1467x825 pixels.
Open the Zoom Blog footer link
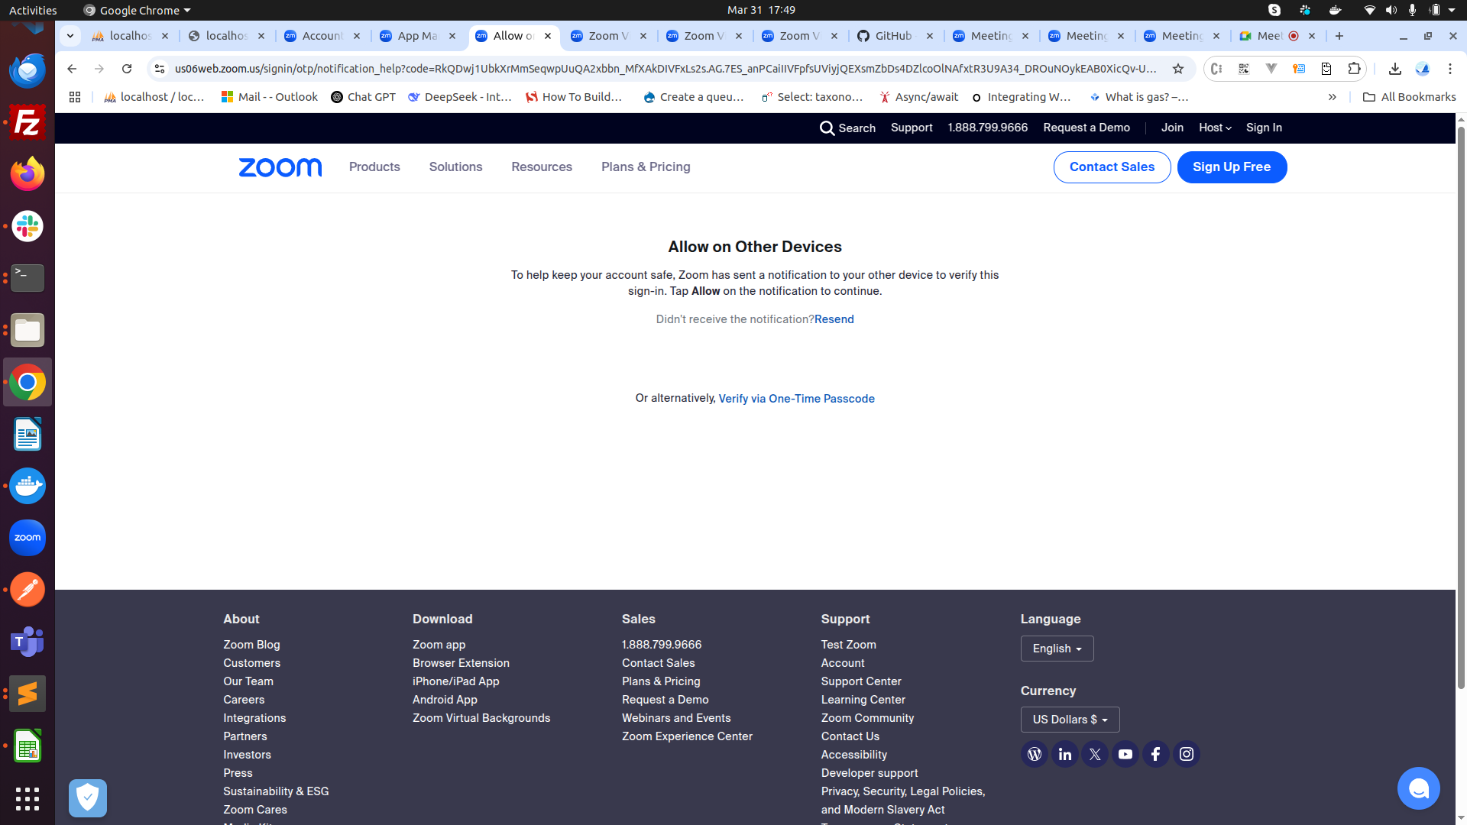pos(251,645)
